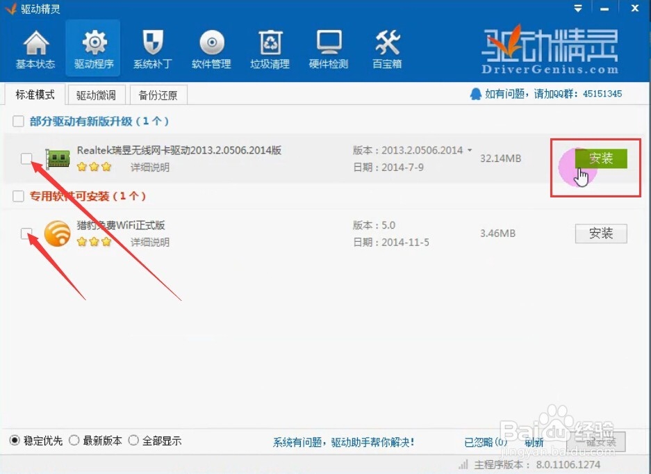Click the 驱动精灵 DriverGenius logo

click(550, 49)
